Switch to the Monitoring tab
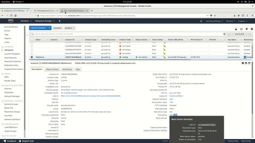This screenshot has height=143, width=255. (x=67, y=69)
